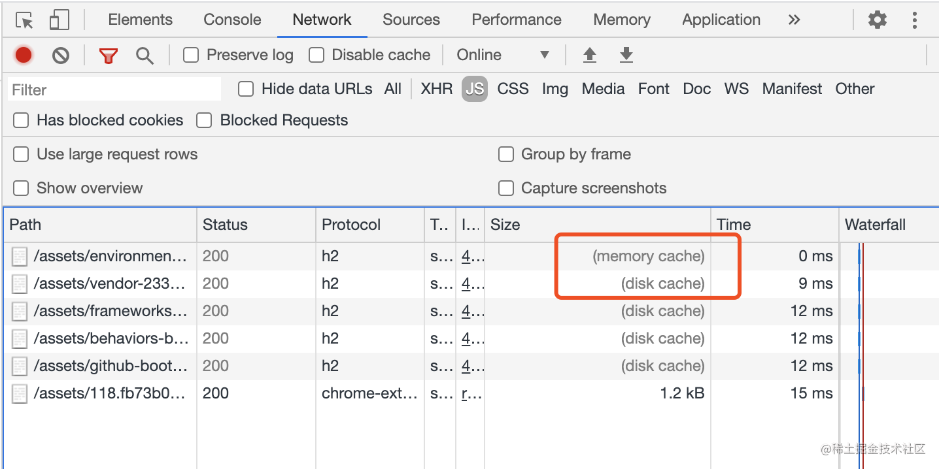Open initiator link in /assets/118.fb73b0 row
The width and height of the screenshot is (939, 469).
click(472, 393)
